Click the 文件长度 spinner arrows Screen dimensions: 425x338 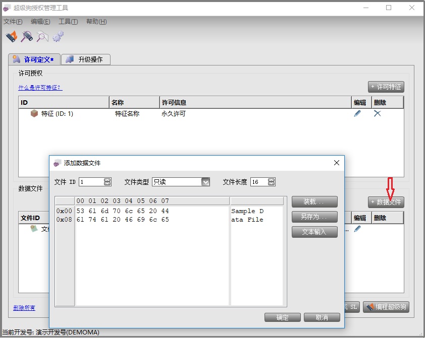(272, 182)
